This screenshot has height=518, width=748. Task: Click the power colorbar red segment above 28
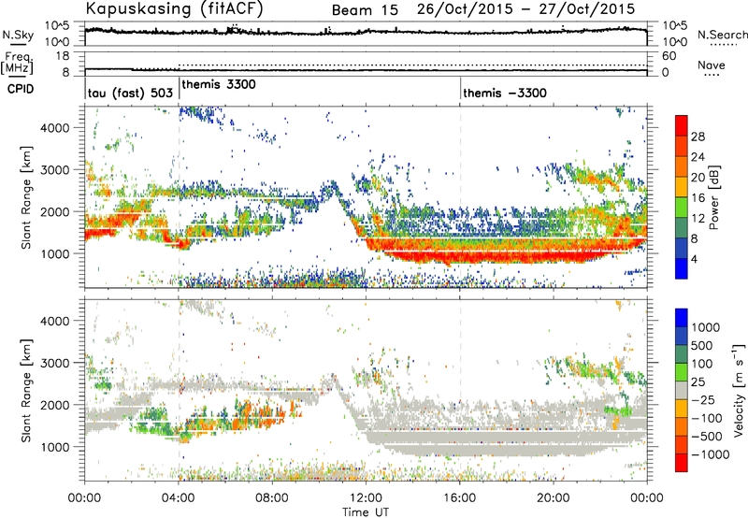[682, 125]
